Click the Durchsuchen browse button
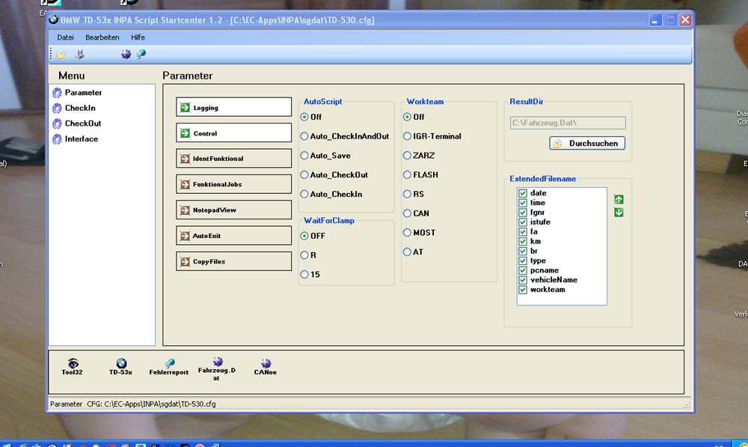This screenshot has width=748, height=447. click(587, 143)
